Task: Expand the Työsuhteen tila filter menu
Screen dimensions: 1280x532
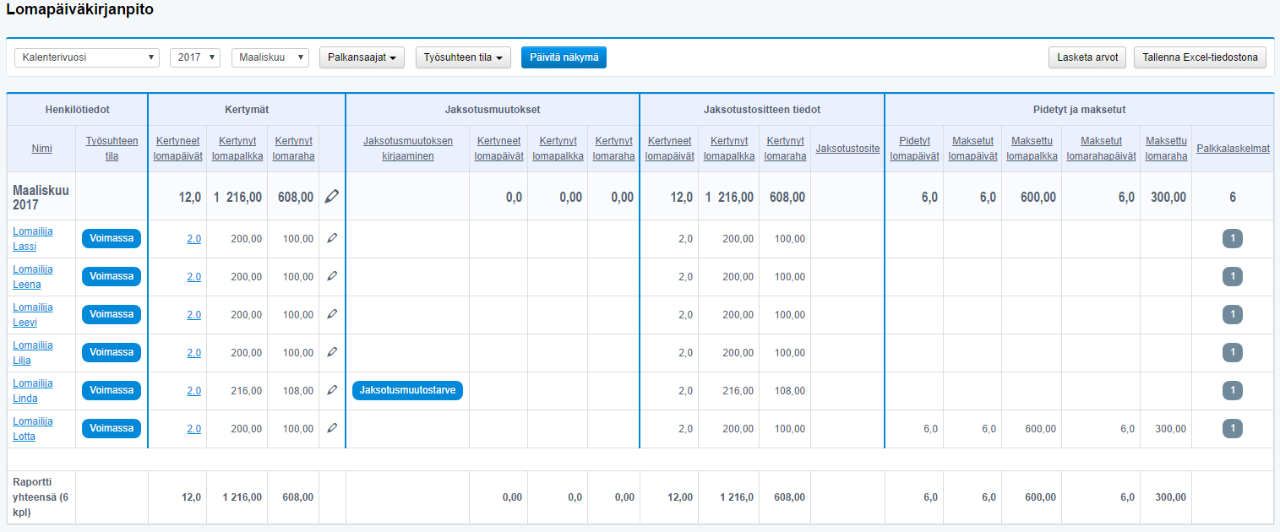Action: (x=463, y=57)
